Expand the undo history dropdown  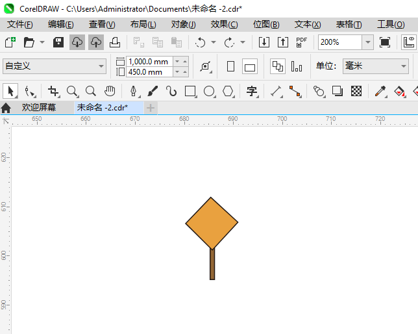(x=214, y=42)
